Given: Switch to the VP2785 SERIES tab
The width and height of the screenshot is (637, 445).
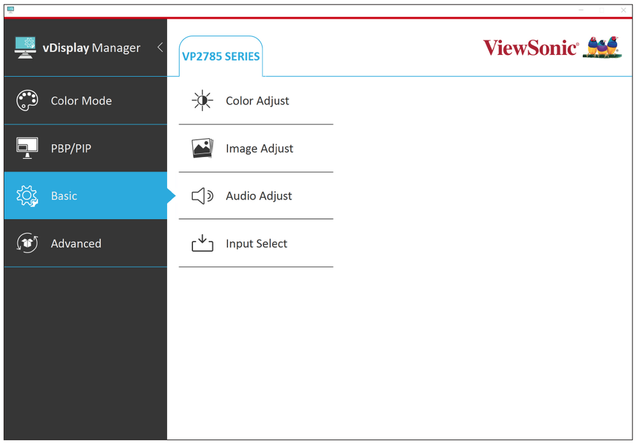Looking at the screenshot, I should tap(220, 56).
